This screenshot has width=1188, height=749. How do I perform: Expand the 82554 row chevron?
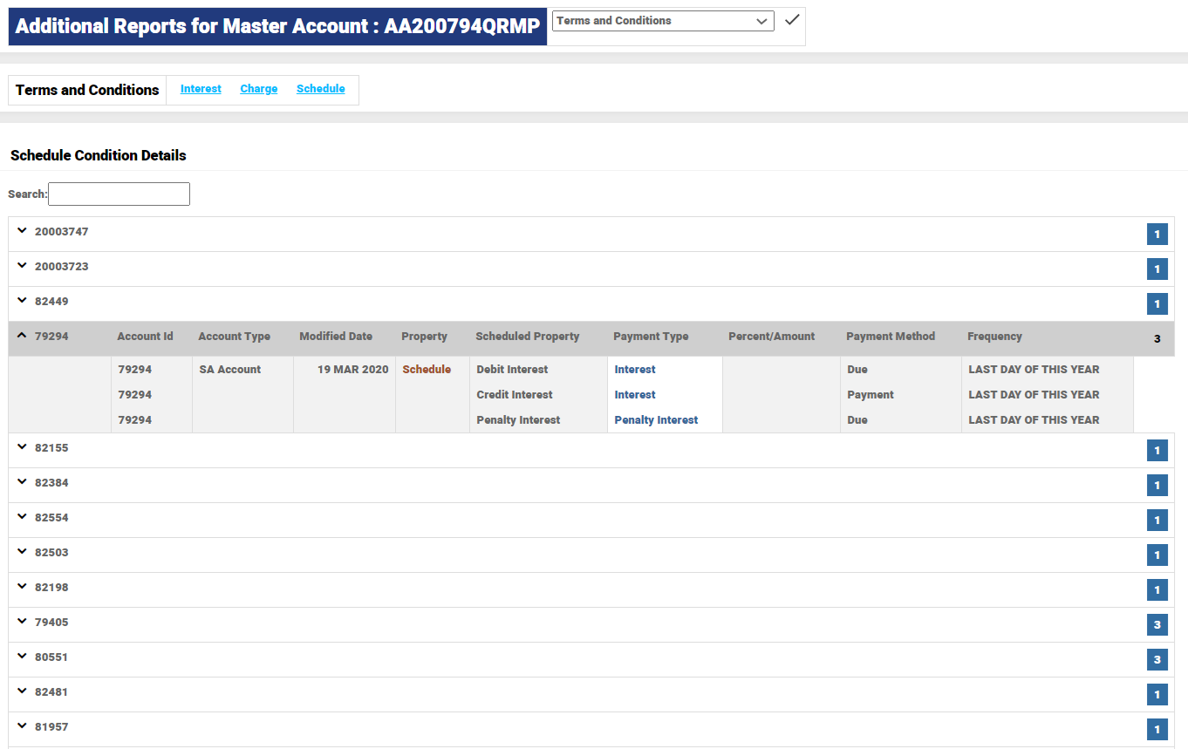point(23,517)
